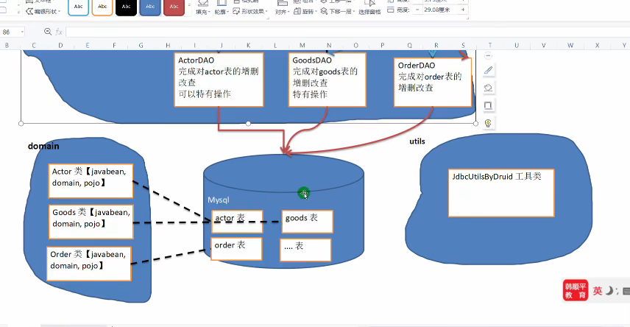Select column header C

(34, 46)
